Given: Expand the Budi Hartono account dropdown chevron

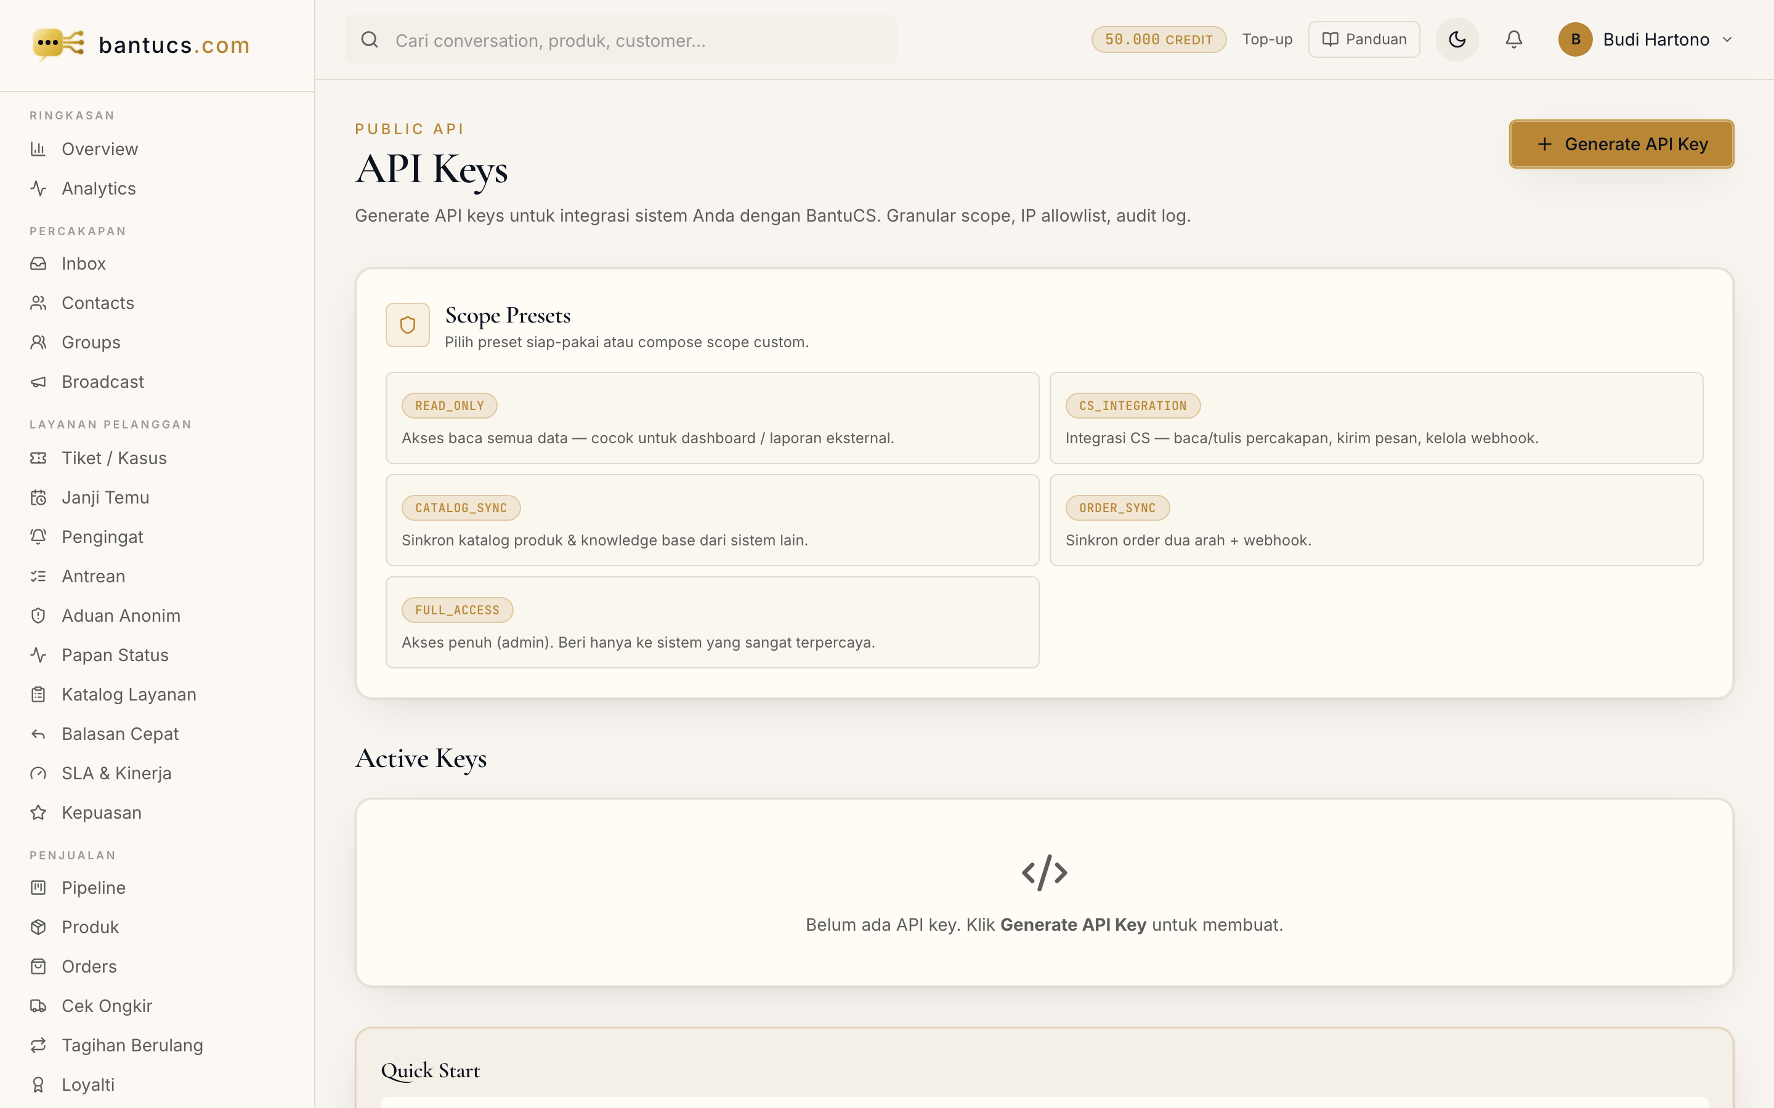Looking at the screenshot, I should pyautogui.click(x=1727, y=39).
